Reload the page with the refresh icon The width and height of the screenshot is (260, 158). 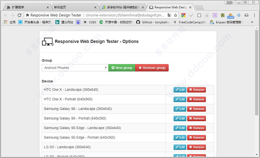(x=19, y=15)
